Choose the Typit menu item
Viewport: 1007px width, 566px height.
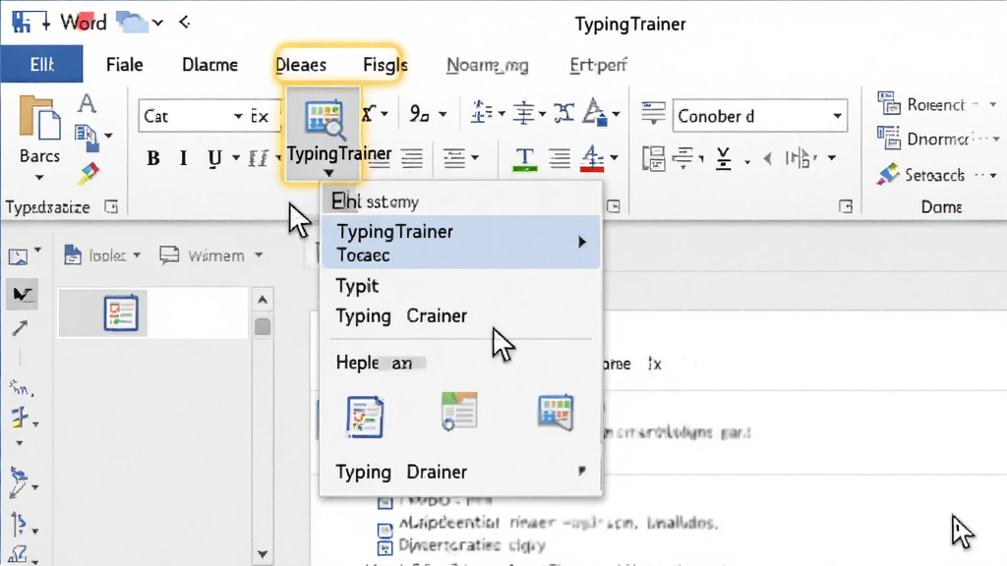(x=357, y=286)
